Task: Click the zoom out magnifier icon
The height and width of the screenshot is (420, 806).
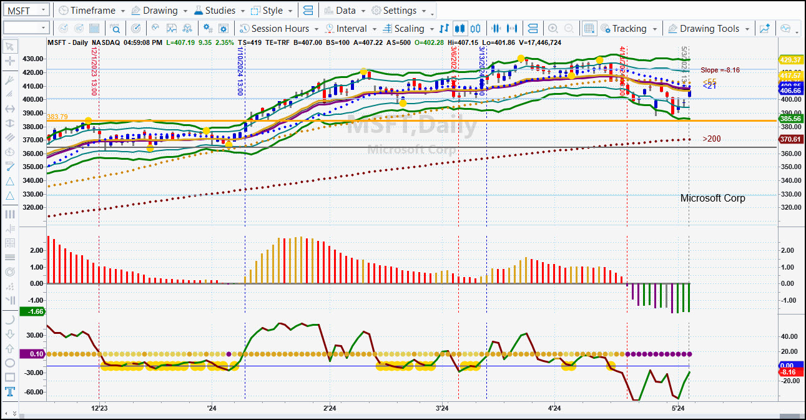Action: (x=569, y=29)
